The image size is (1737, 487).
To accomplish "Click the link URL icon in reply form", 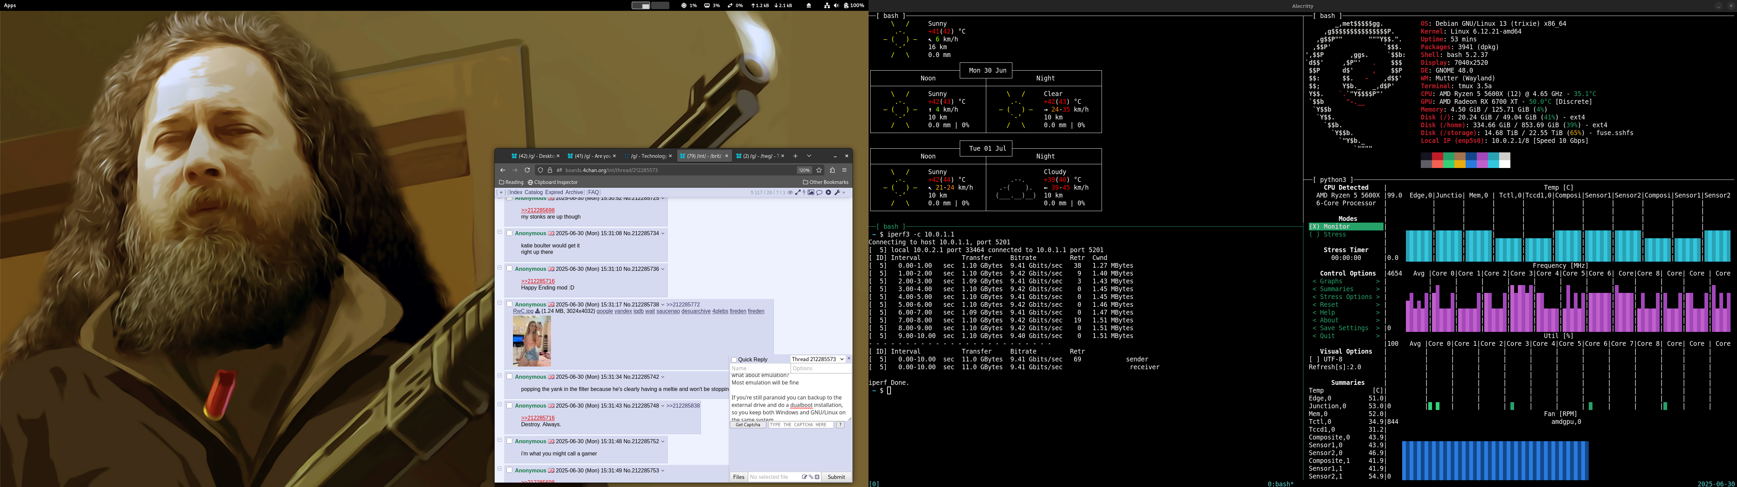I will click(x=810, y=477).
